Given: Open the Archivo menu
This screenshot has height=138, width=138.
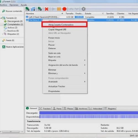Looking at the screenshot, I should [4, 5].
